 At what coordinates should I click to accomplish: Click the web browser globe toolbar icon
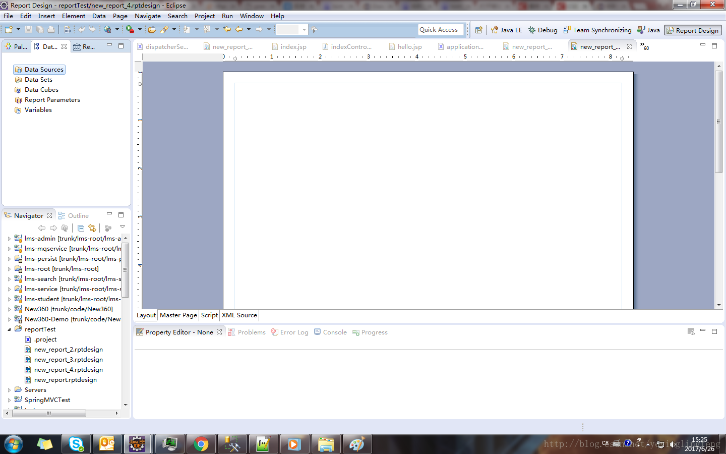(x=107, y=30)
